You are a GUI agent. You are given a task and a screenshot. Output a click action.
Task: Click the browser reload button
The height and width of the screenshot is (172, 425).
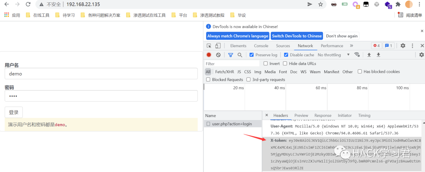(x=28, y=4)
